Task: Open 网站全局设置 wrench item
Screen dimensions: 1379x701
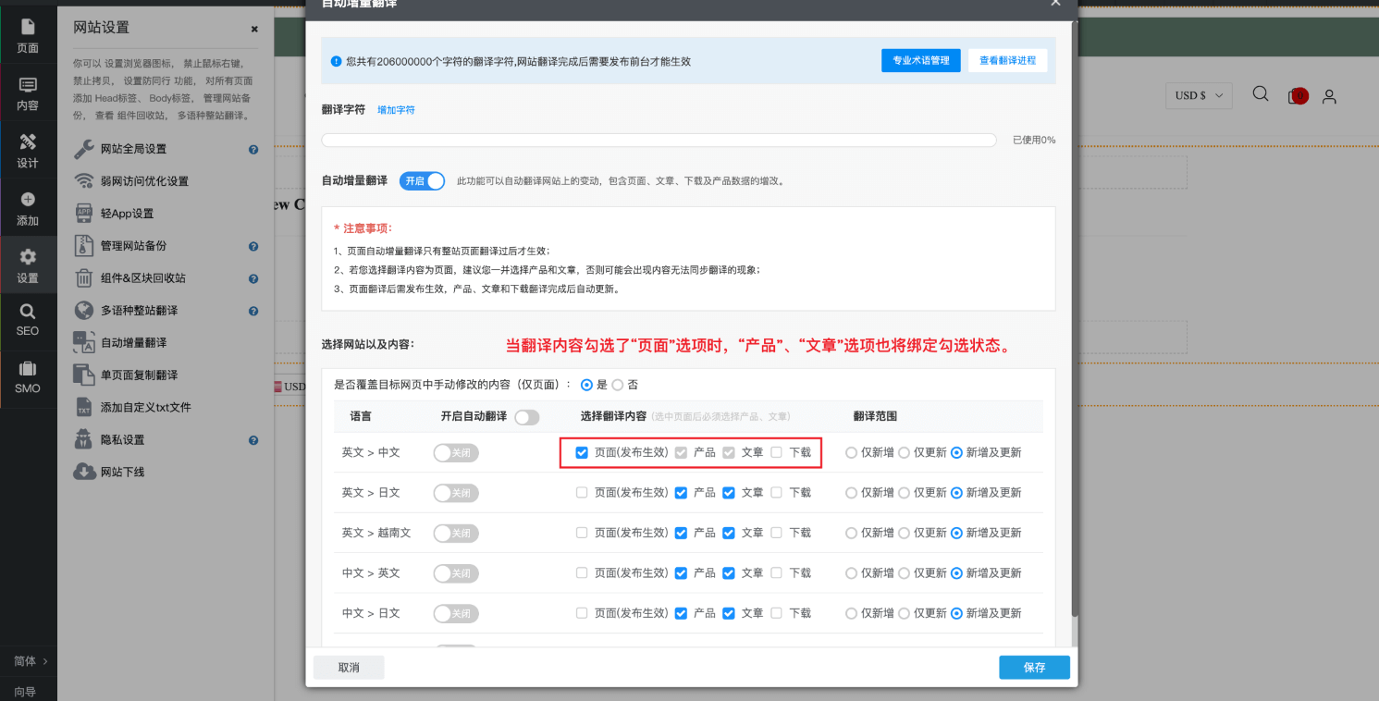Action: pos(133,149)
